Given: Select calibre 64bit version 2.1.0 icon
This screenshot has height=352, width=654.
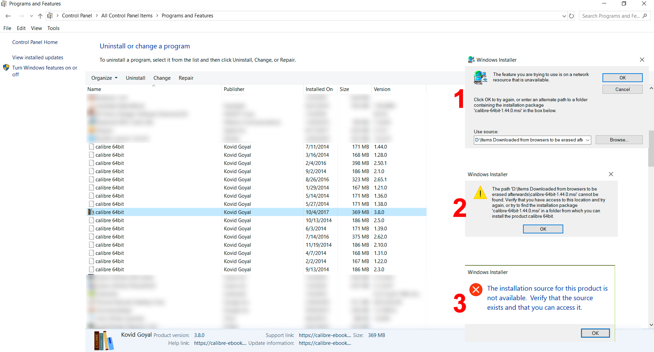Looking at the screenshot, I should click(91, 171).
